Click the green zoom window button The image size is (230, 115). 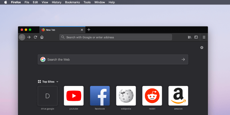[30, 30]
